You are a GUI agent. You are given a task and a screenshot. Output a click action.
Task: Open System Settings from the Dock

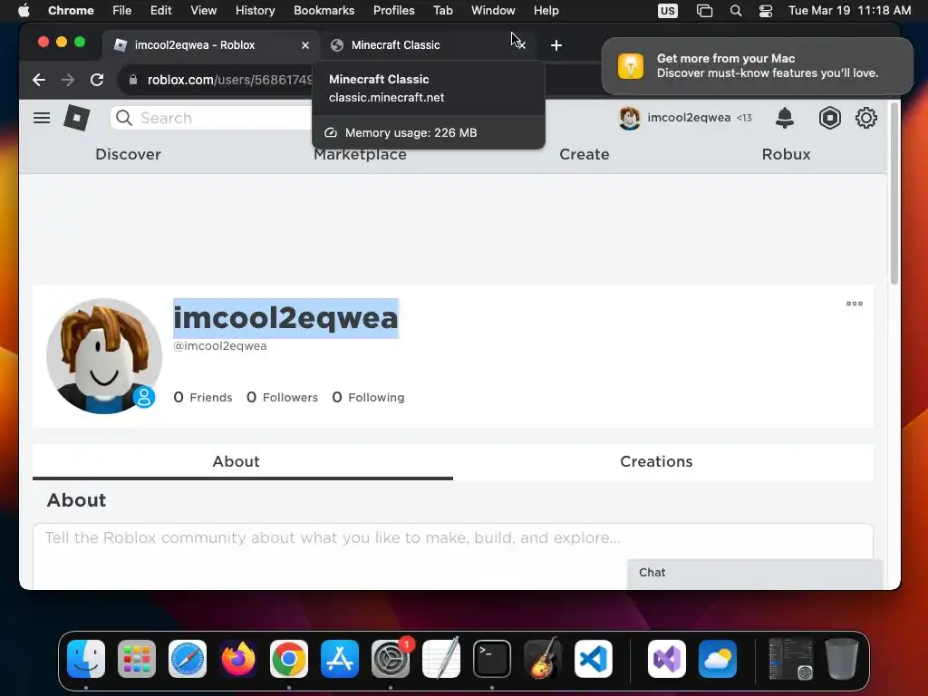(x=391, y=659)
